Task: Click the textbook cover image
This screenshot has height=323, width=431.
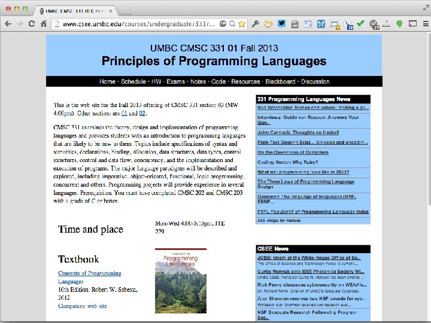Action: pyautogui.click(x=181, y=281)
